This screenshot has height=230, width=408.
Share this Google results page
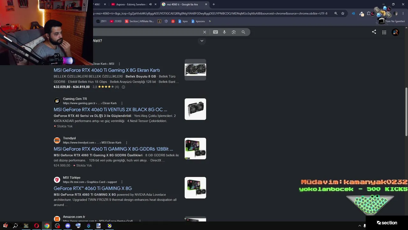pos(374,32)
